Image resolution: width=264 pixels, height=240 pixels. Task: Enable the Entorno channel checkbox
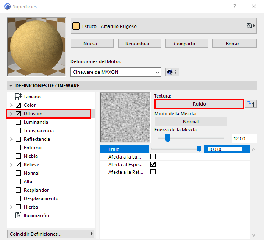[x=18, y=148]
